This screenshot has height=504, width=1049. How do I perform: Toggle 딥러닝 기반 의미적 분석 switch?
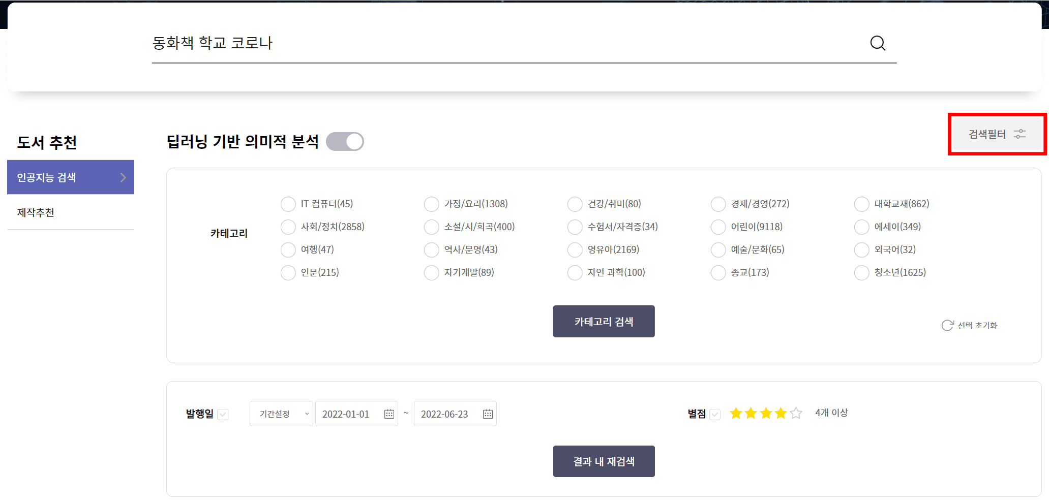(x=345, y=141)
